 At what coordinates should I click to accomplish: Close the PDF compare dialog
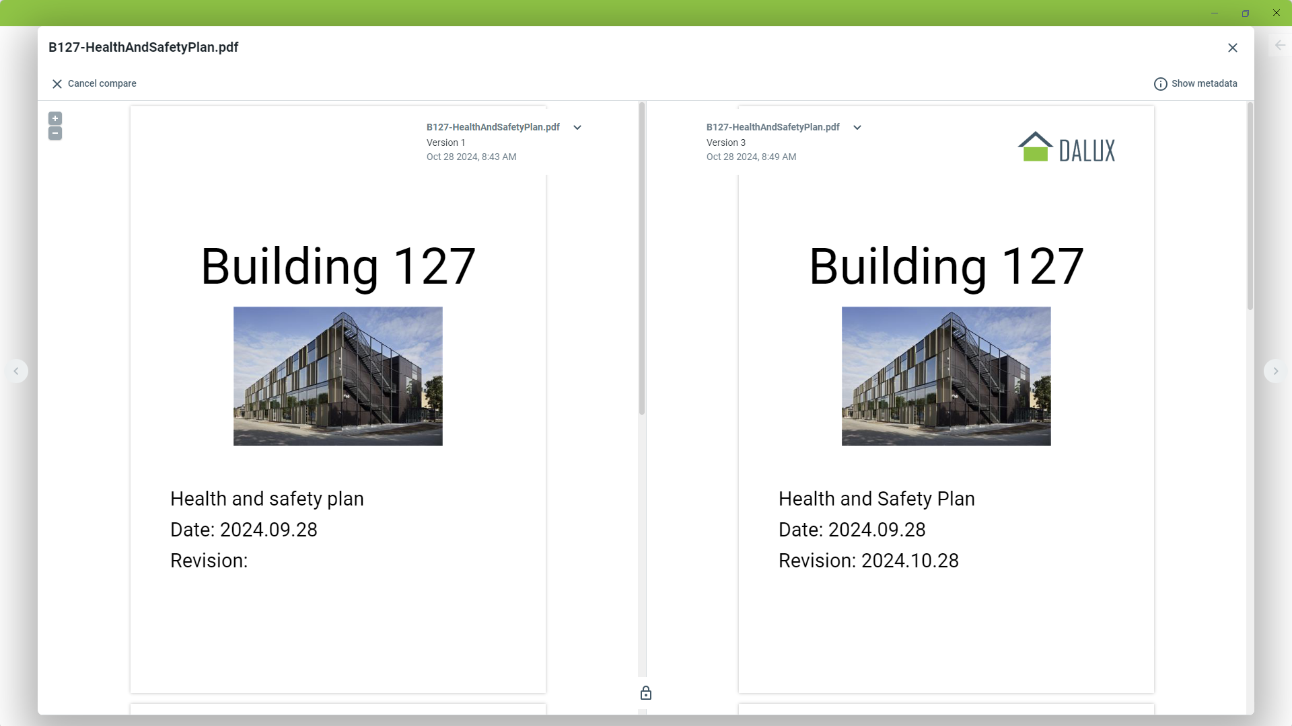[1232, 48]
